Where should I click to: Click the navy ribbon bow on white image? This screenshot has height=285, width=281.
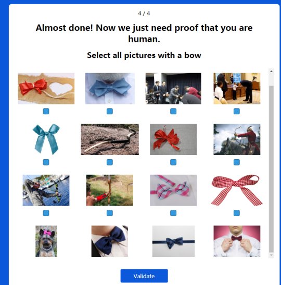pos(173,241)
